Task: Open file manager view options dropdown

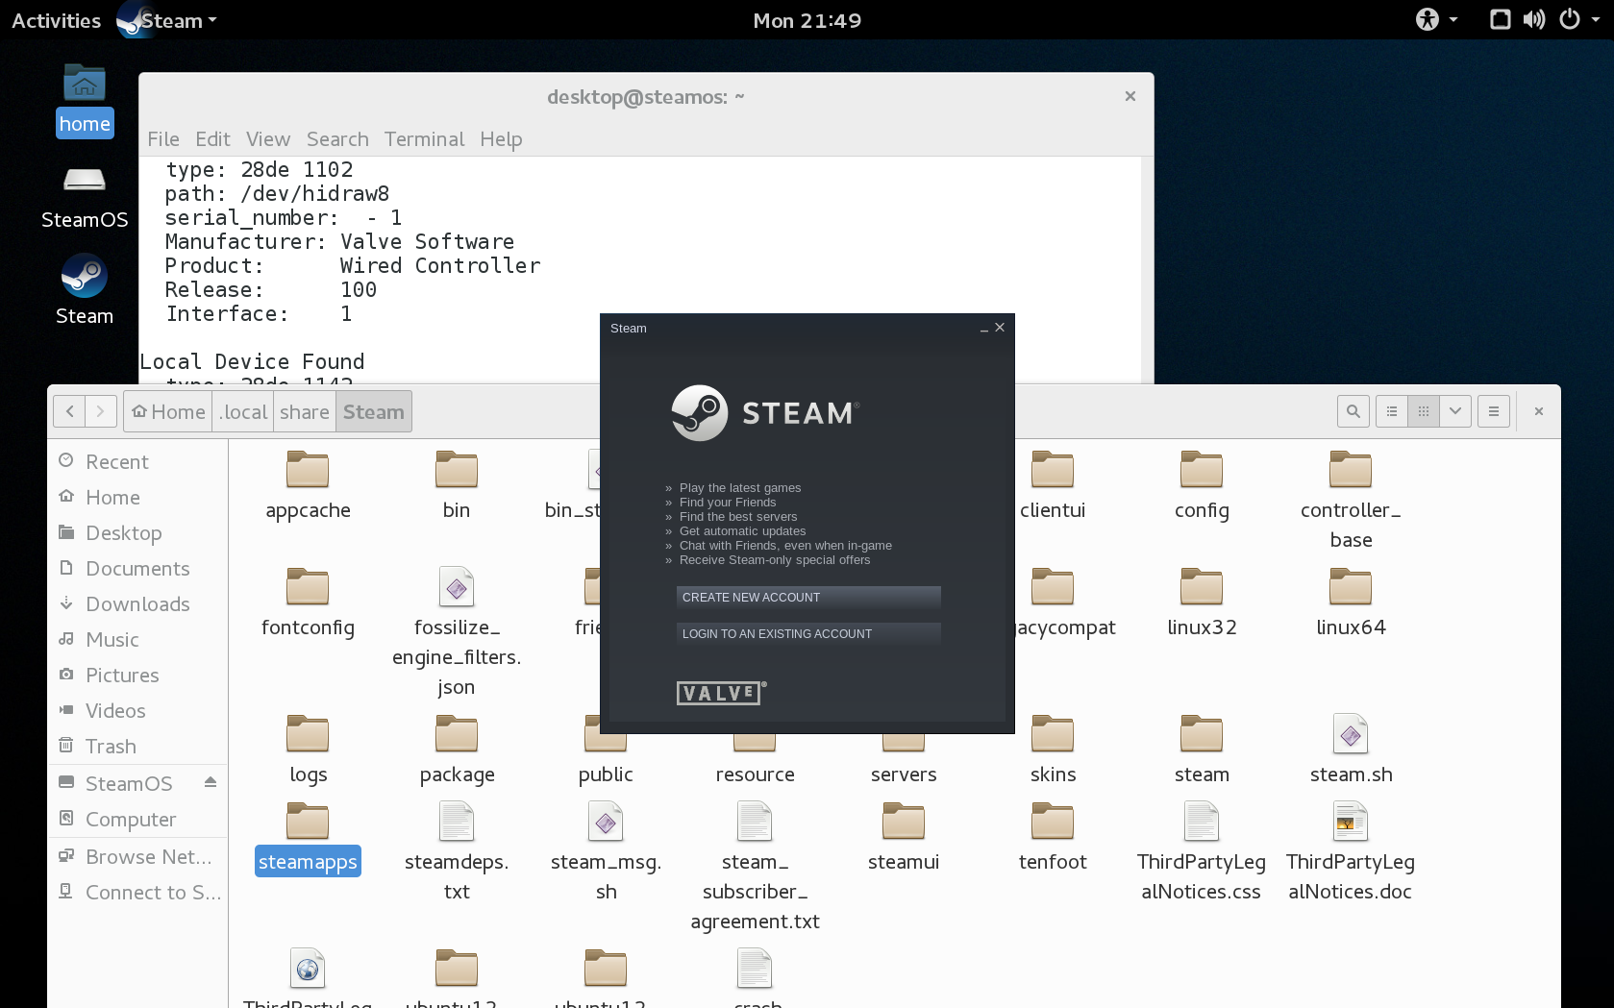Action: coord(1455,411)
